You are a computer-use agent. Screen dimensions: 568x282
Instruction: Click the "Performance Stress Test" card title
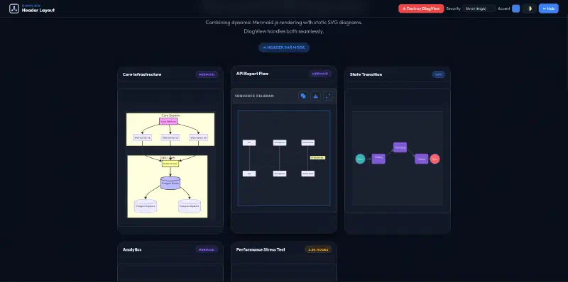pos(261,249)
